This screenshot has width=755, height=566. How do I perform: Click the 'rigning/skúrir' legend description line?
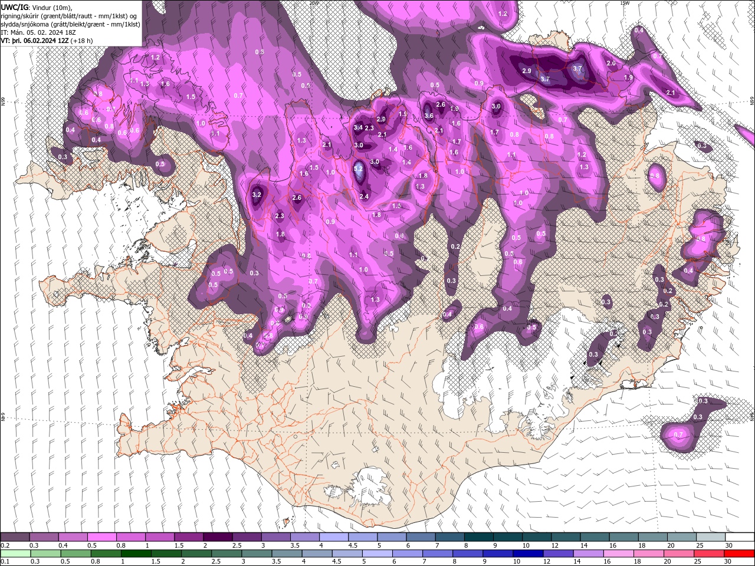[x=70, y=16]
